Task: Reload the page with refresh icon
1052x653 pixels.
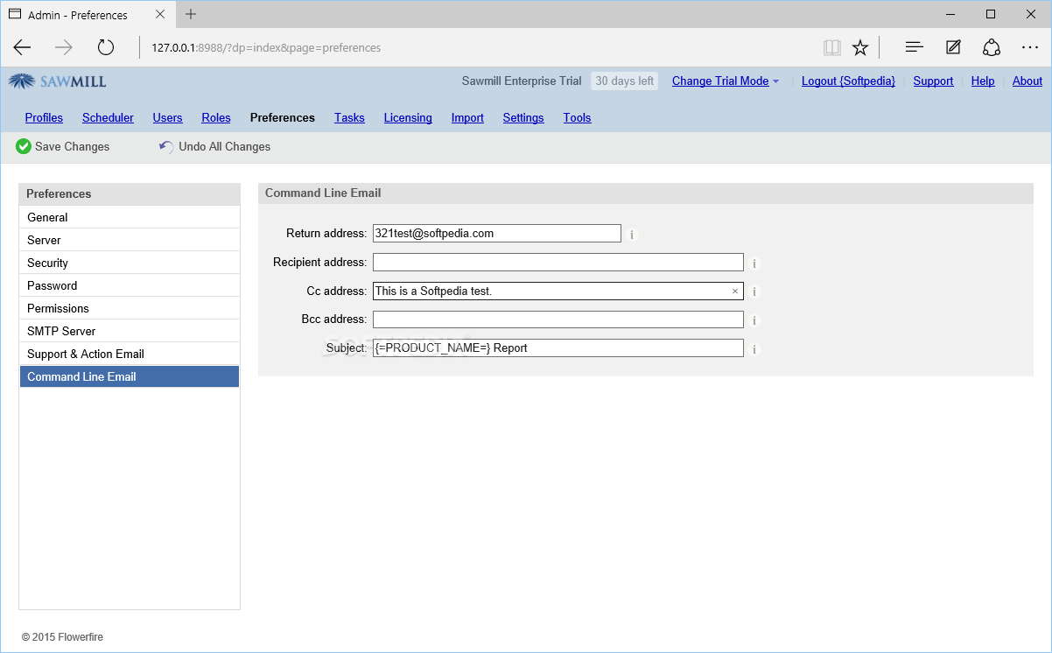Action: click(106, 47)
